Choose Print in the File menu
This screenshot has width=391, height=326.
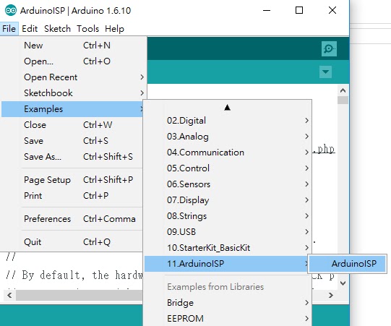click(x=72, y=196)
